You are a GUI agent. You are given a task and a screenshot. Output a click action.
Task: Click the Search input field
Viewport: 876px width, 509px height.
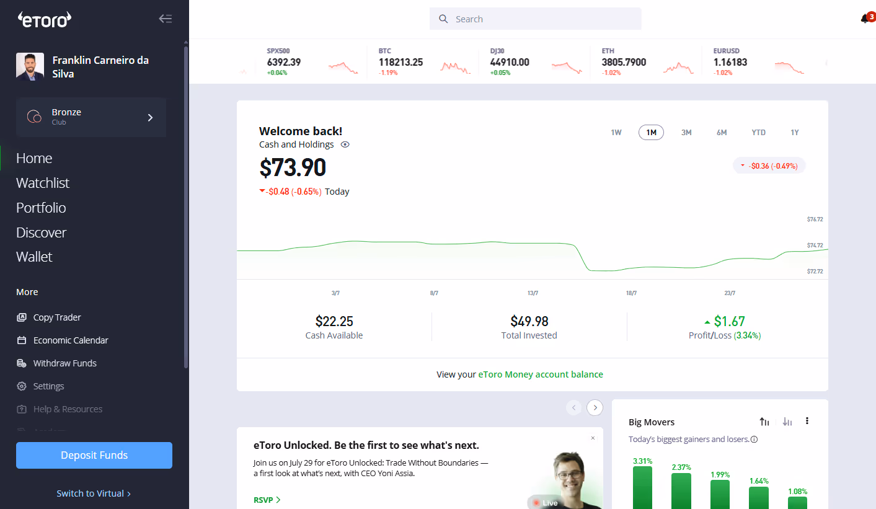(x=536, y=19)
